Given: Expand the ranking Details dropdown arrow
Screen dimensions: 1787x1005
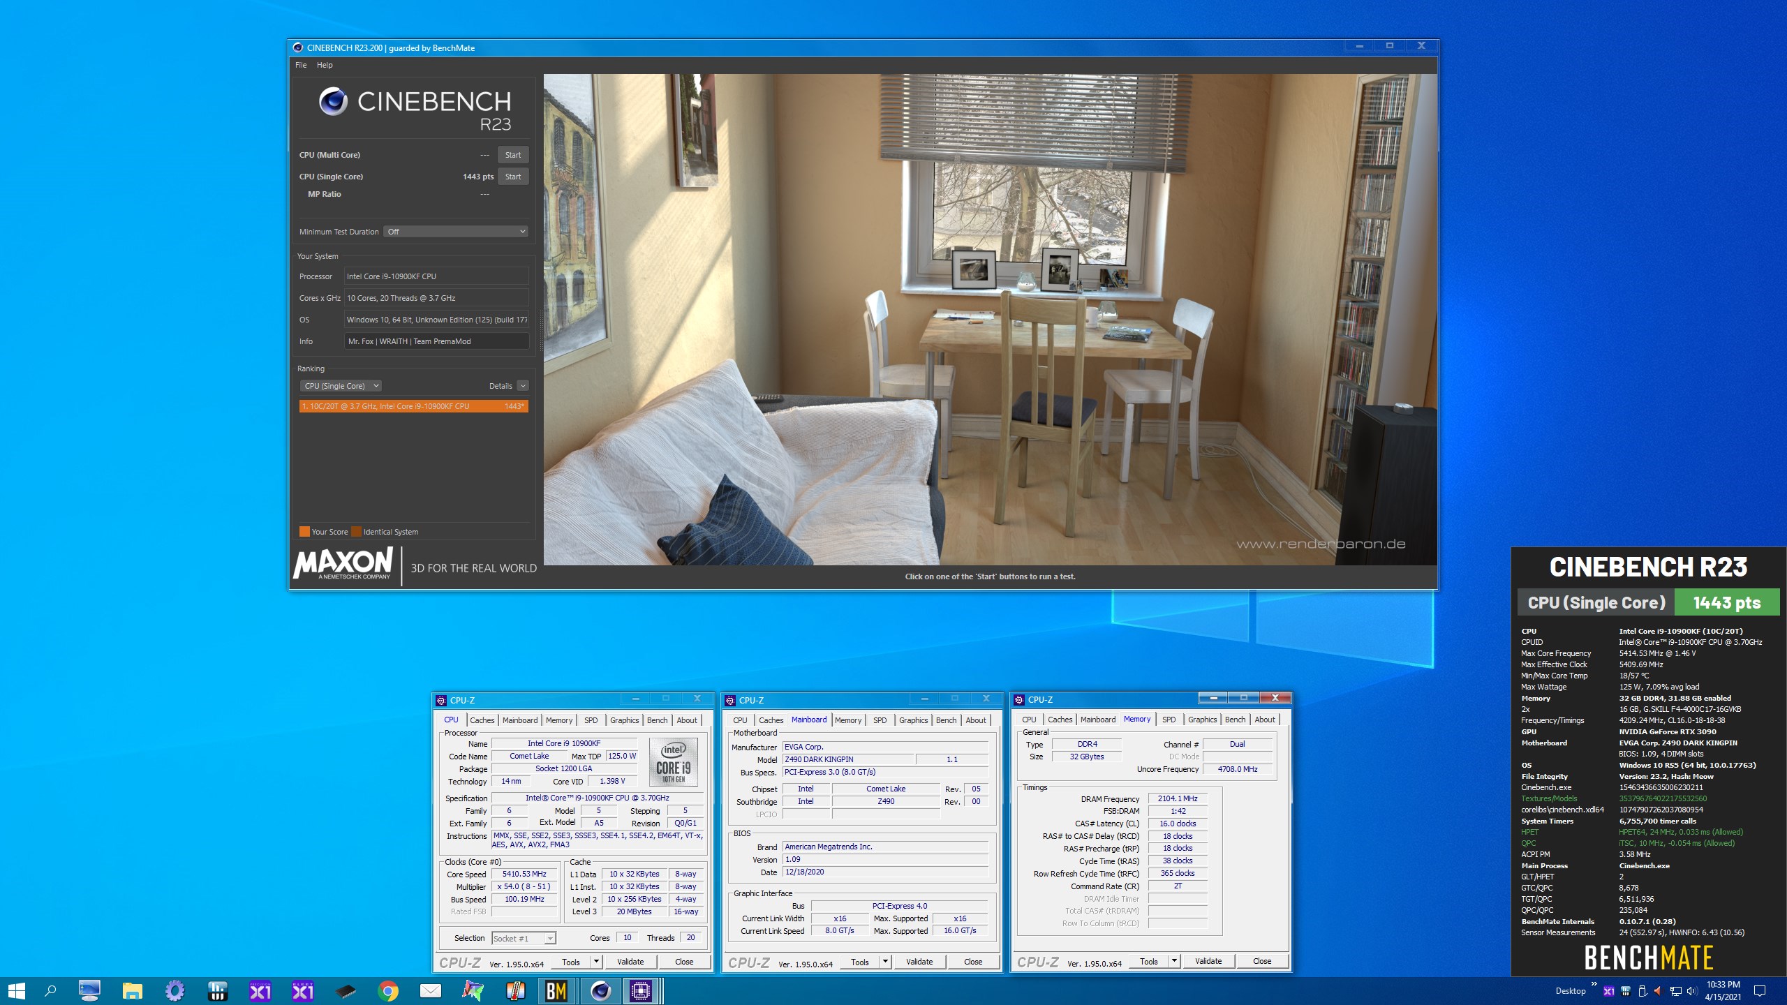Looking at the screenshot, I should click(523, 386).
